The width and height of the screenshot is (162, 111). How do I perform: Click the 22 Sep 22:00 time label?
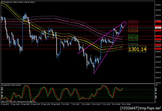[35, 104]
